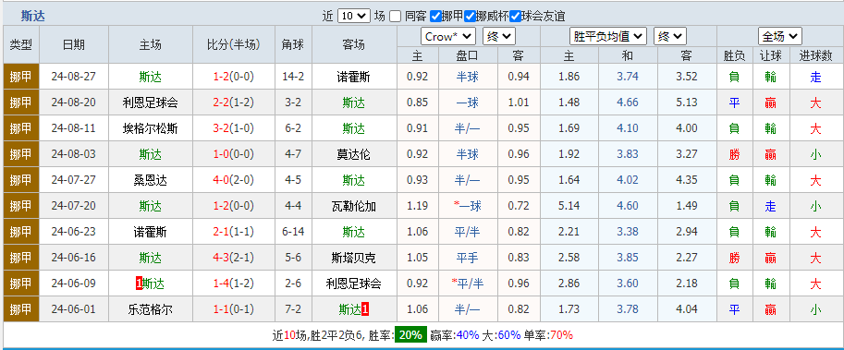844x350 pixels.
Task: Click the 60% 大 rate value
Action: (509, 335)
